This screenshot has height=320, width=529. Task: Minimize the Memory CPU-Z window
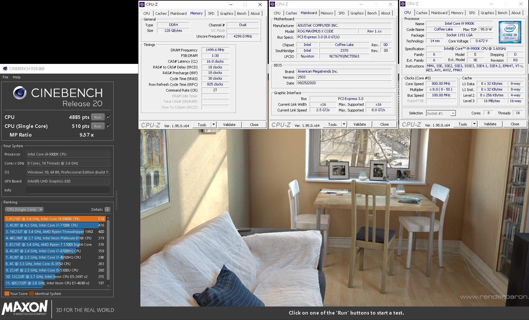pos(231,4)
